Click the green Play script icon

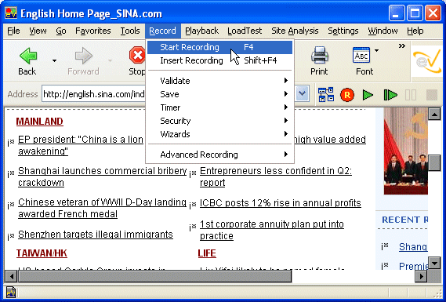[x=368, y=95]
